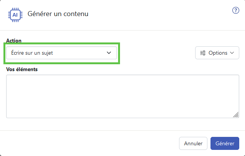This screenshot has height=156, width=245.
Task: Expand the Options chevron arrow
Action: coord(232,53)
